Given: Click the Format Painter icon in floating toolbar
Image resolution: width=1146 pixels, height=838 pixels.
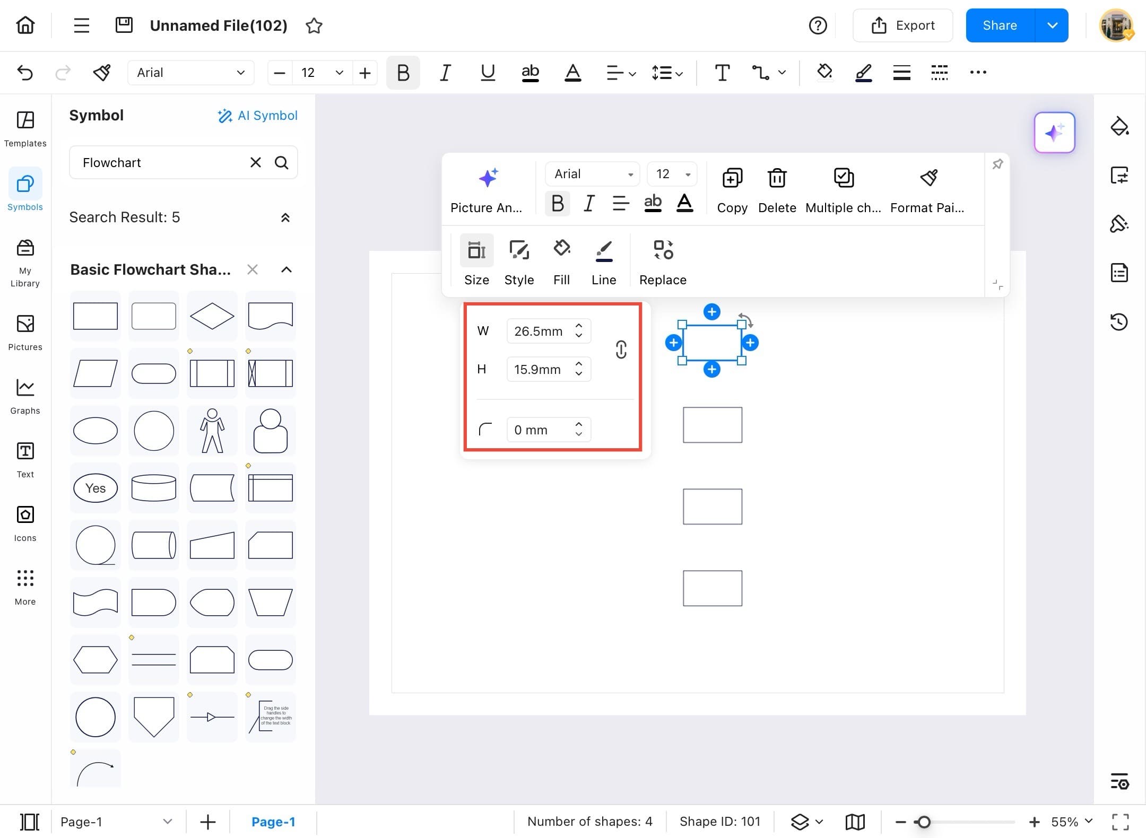Looking at the screenshot, I should (928, 178).
